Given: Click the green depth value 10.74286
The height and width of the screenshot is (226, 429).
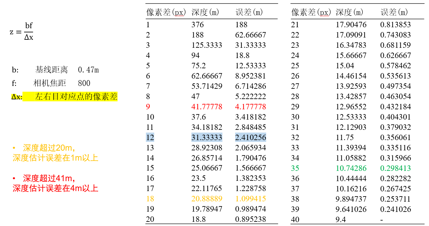Looking at the screenshot, I should point(351,168).
